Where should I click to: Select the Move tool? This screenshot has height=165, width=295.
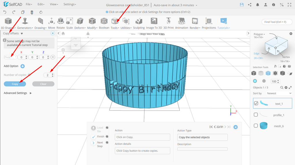[52, 23]
